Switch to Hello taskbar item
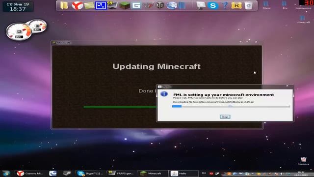 point(183,174)
